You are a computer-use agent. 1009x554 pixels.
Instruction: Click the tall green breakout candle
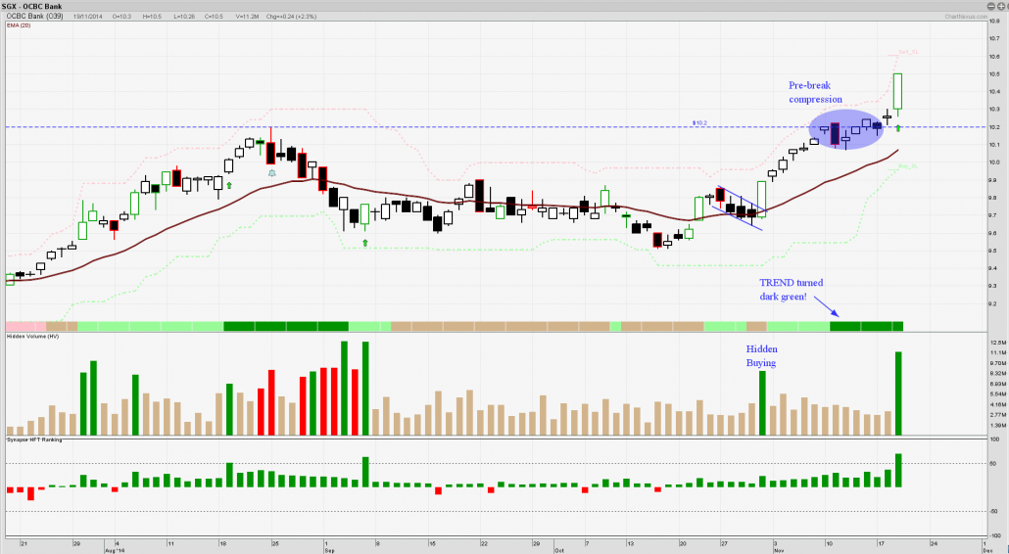click(898, 91)
